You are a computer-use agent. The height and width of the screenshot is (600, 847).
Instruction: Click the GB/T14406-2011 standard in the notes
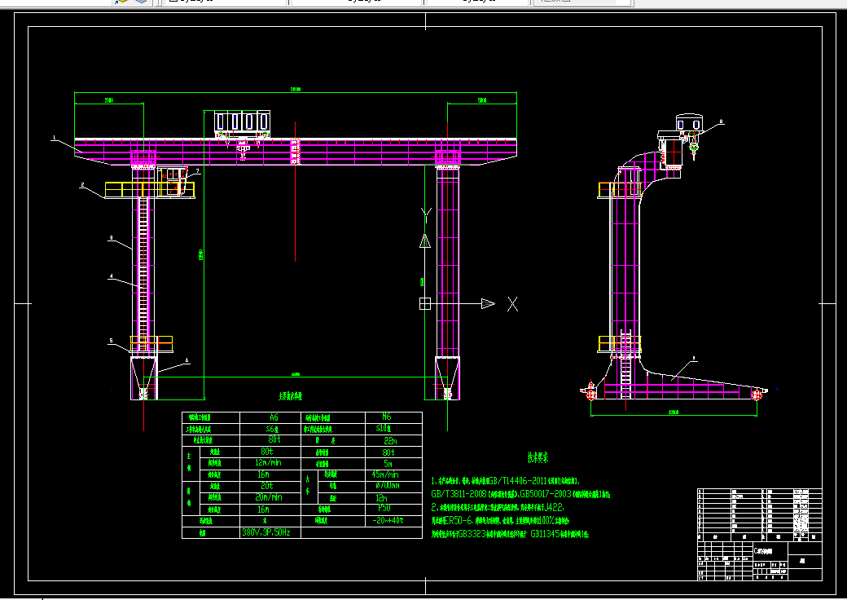517,480
